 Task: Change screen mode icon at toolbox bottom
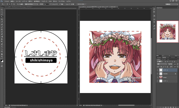(2, 66)
